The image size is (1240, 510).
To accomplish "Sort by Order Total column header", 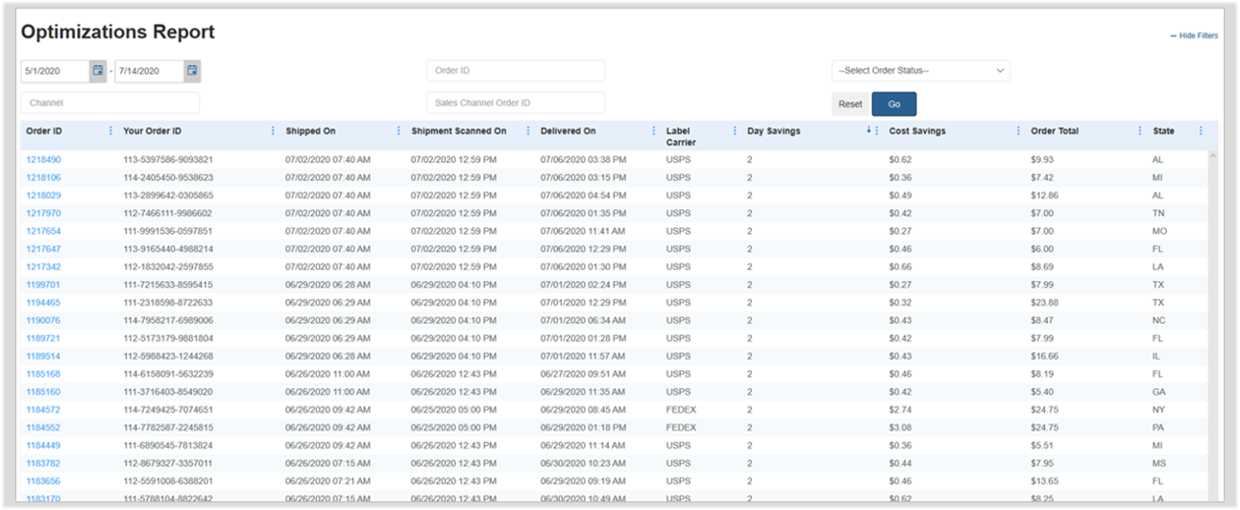I will (1054, 131).
